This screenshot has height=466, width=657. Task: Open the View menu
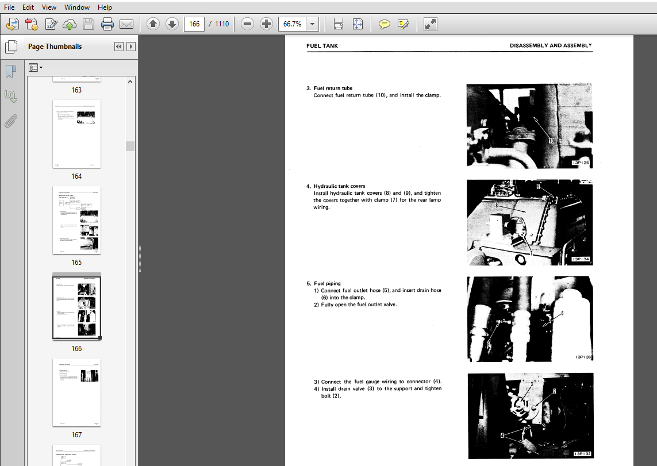pos(49,7)
